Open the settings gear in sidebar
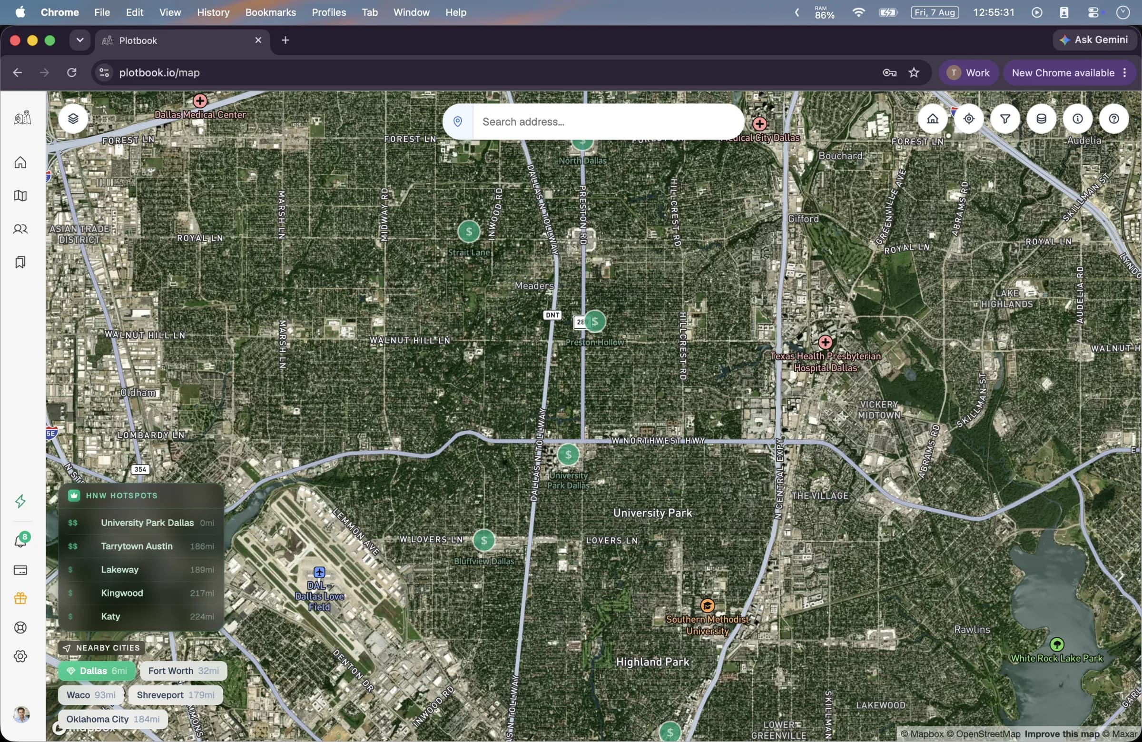This screenshot has width=1142, height=742. (x=20, y=657)
